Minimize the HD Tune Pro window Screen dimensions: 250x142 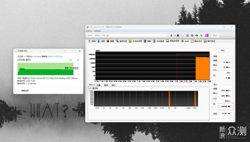(217, 27)
